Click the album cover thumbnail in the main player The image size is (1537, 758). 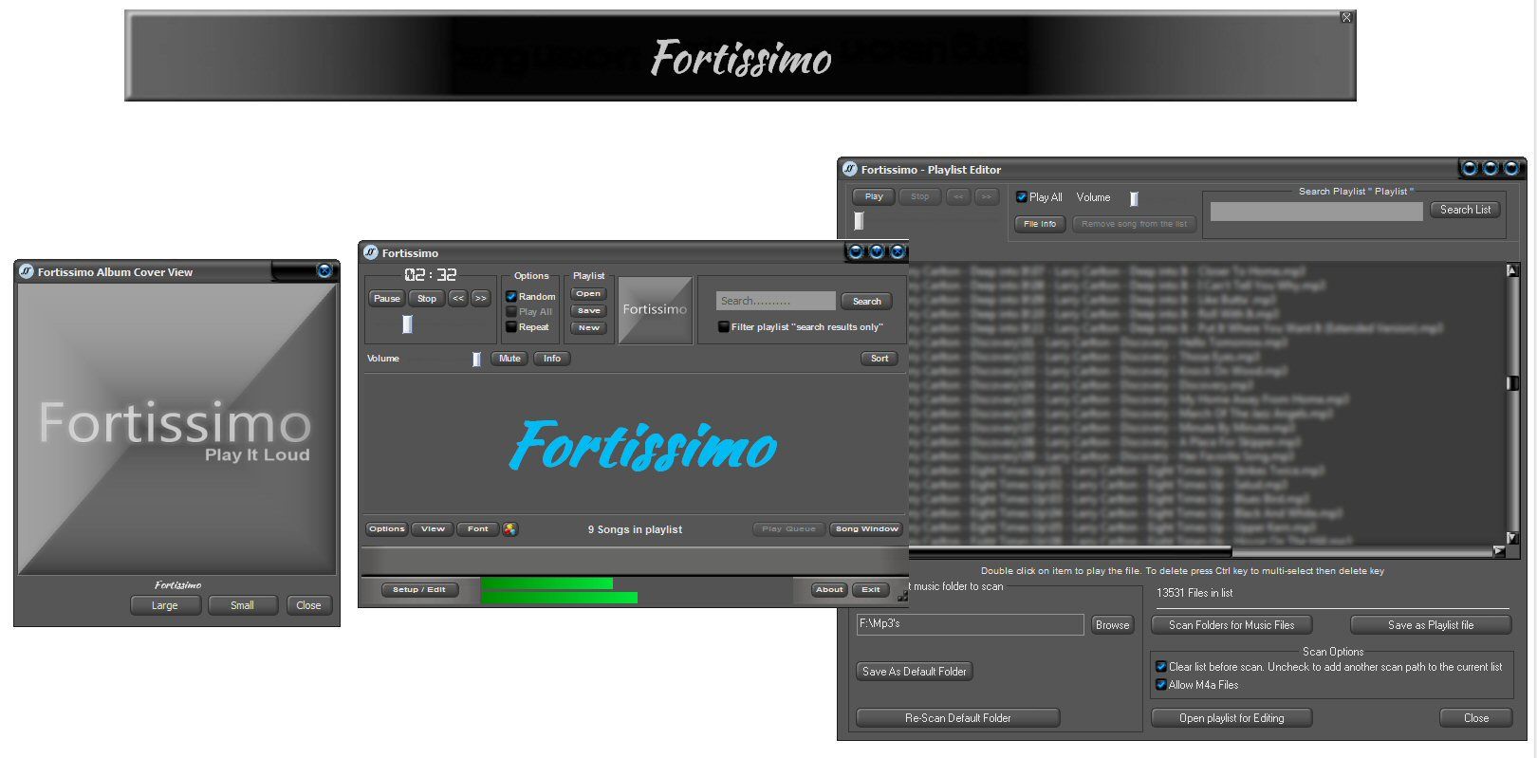pos(655,310)
